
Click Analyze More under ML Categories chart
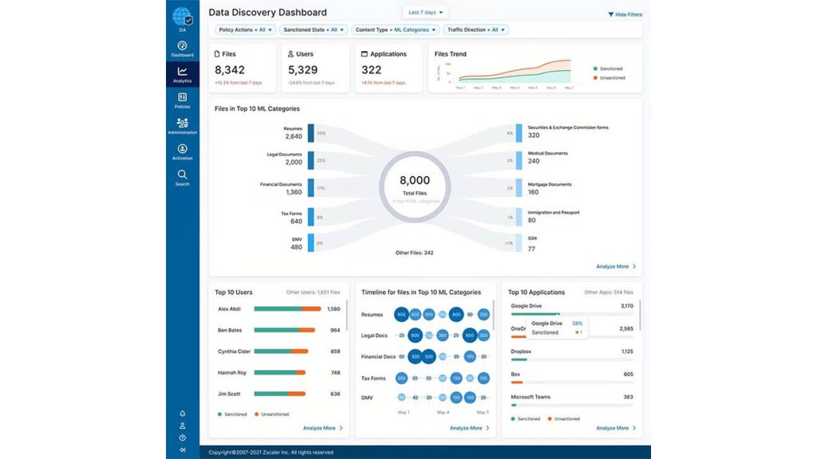(x=616, y=266)
